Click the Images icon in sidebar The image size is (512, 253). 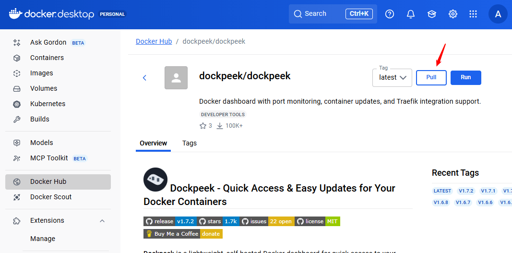[17, 73]
